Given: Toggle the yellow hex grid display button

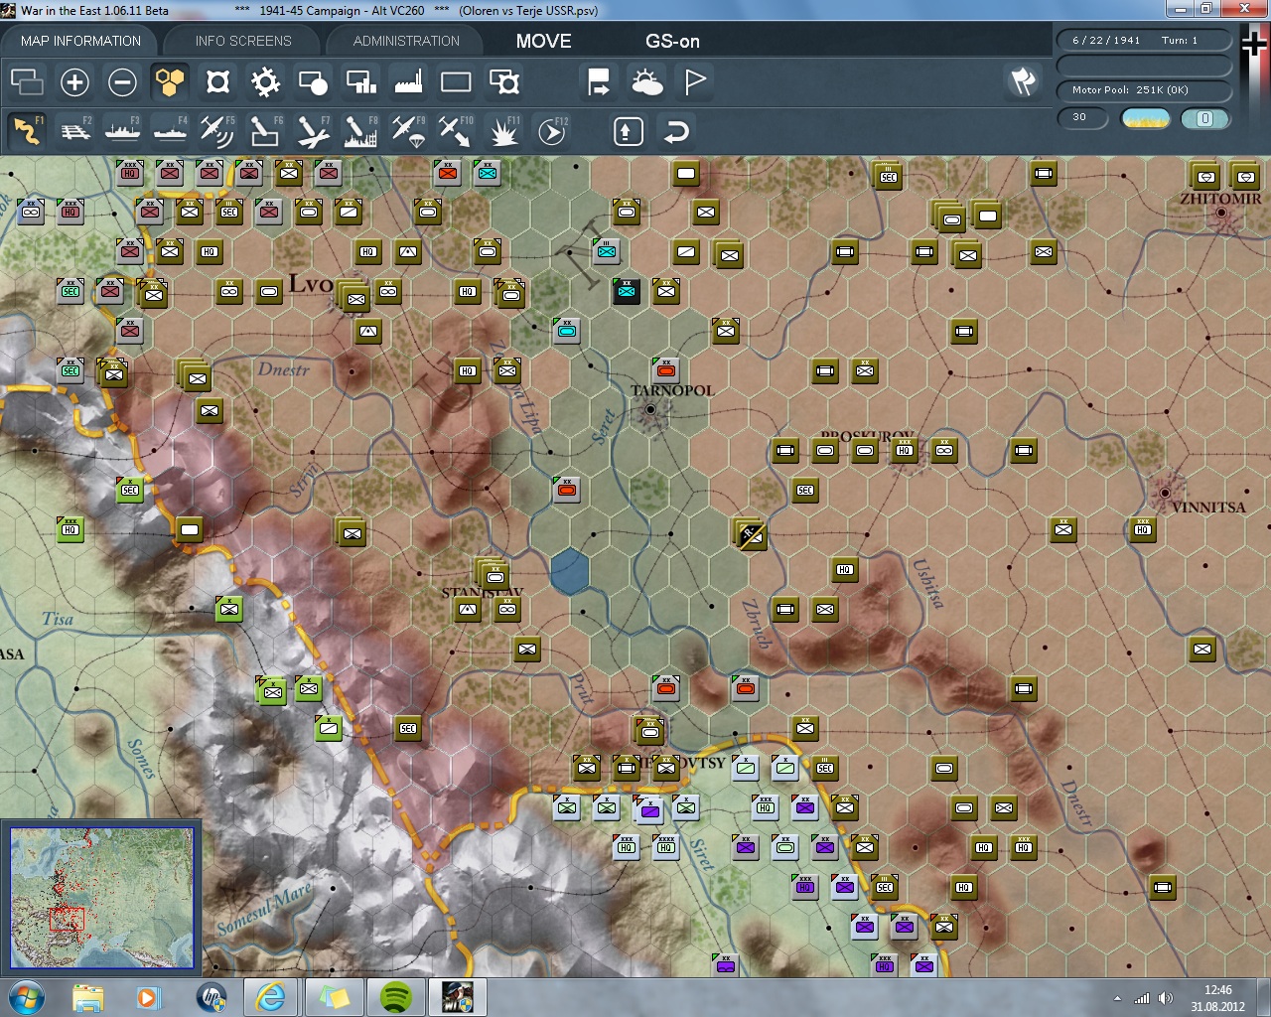Looking at the screenshot, I should (x=170, y=81).
